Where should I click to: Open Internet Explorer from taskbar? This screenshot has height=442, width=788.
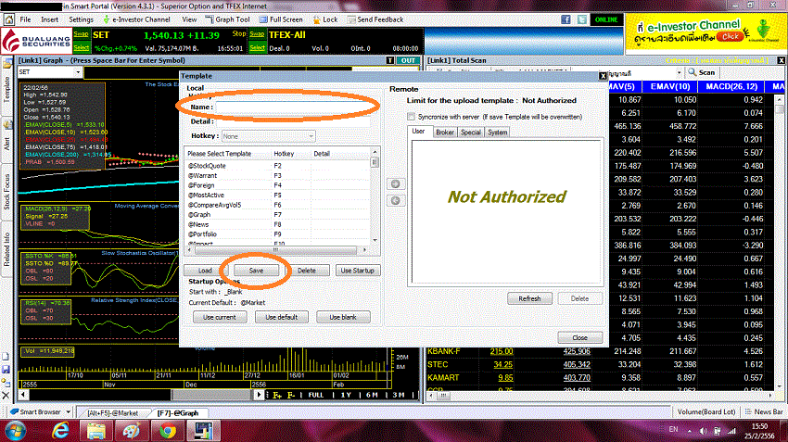(x=61, y=431)
